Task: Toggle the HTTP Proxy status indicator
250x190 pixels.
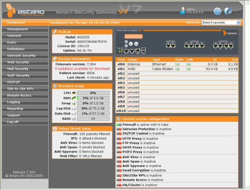Action: (x=119, y=139)
